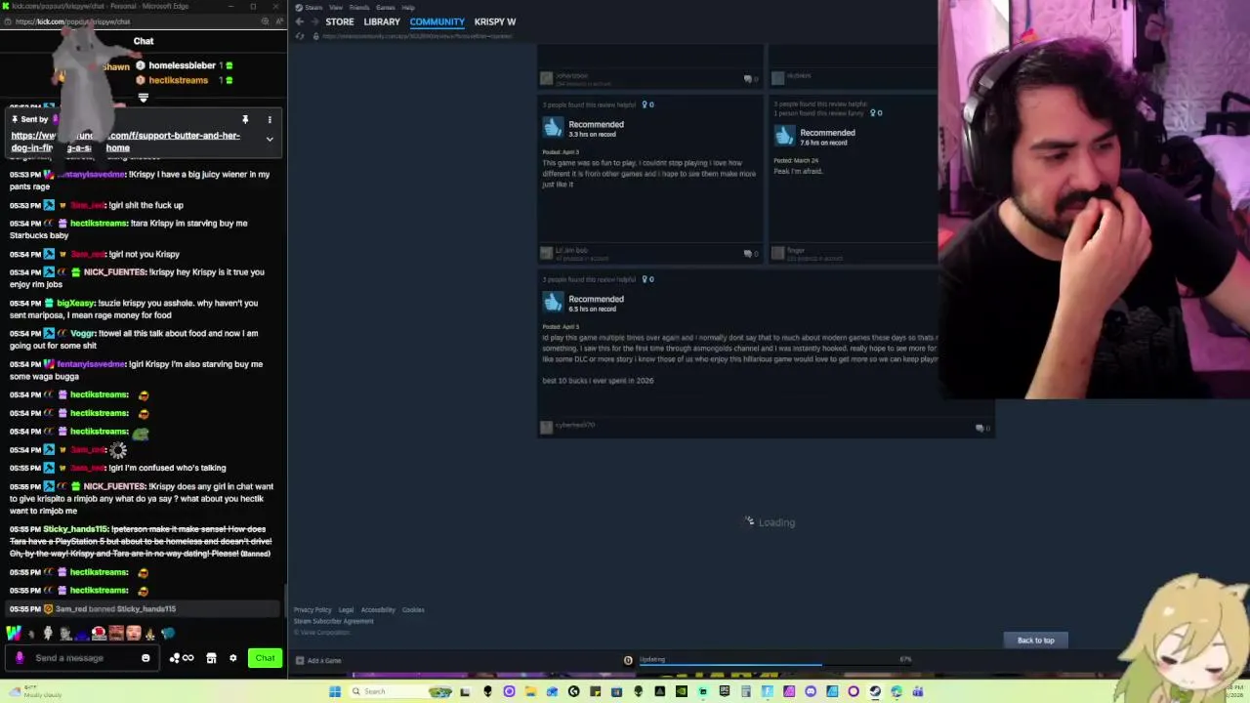This screenshot has width=1250, height=703.
Task: Click the Edge read aloud icon
Action: pyautogui.click(x=278, y=21)
